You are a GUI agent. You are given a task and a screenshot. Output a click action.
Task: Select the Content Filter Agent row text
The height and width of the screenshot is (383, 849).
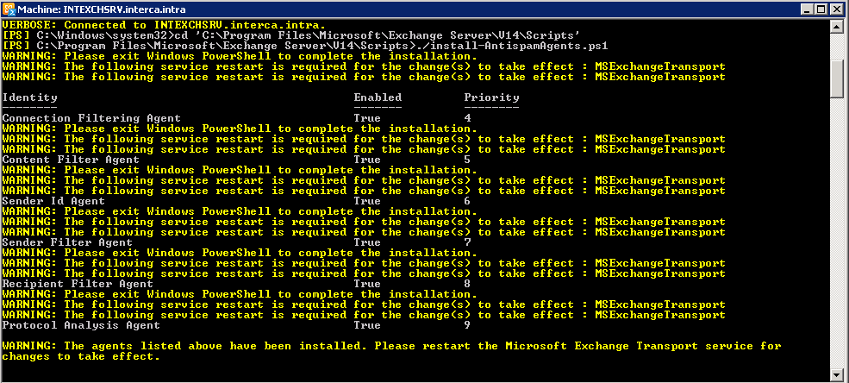coord(71,160)
